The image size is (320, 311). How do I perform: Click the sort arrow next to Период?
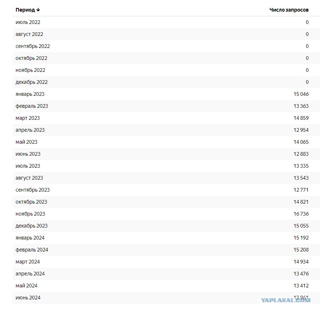point(38,10)
